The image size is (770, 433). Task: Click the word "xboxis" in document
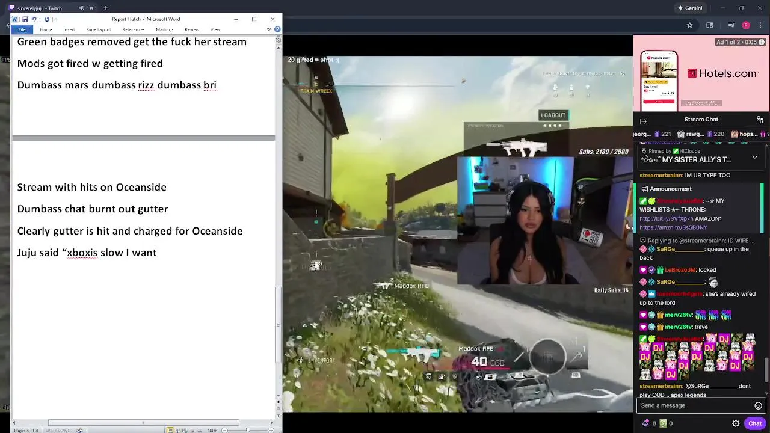[x=82, y=253]
